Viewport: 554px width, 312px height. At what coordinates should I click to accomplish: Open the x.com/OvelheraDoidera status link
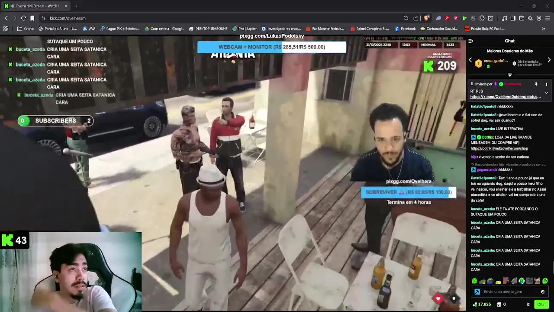coord(506,97)
